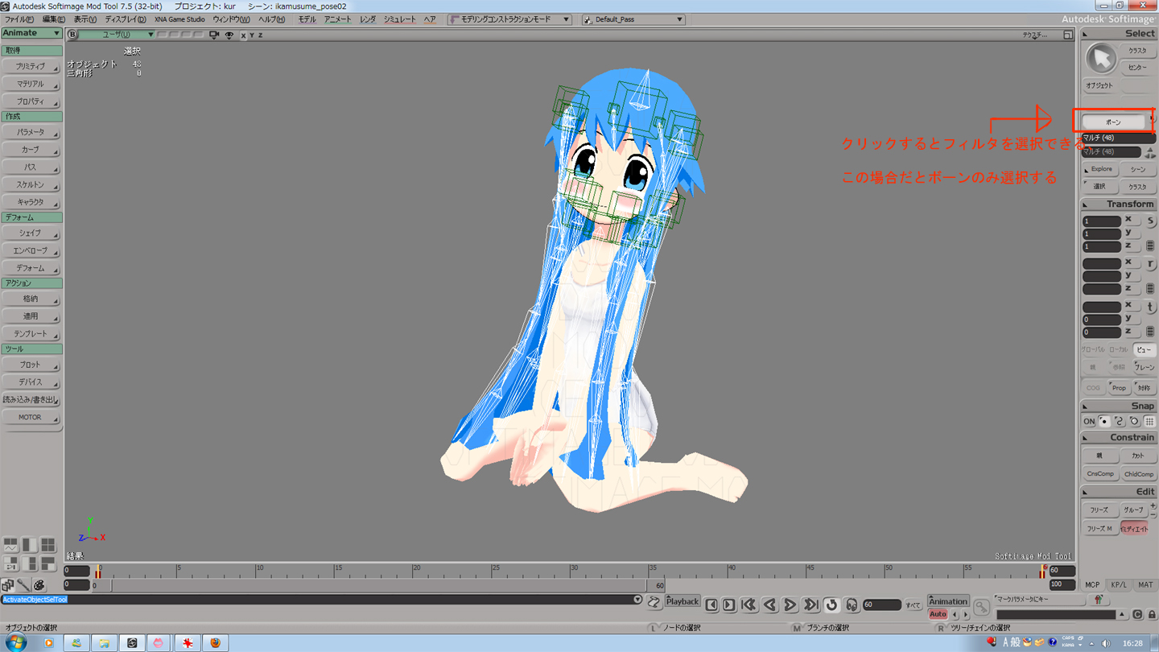Expand the エンベロープ menu

[x=31, y=250]
